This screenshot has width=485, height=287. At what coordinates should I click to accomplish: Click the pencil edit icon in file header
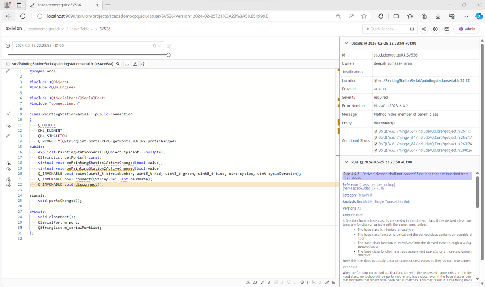pyautogui.click(x=135, y=64)
